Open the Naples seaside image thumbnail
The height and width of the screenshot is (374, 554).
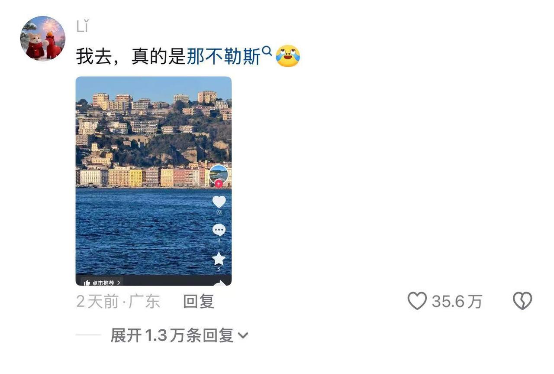154,181
